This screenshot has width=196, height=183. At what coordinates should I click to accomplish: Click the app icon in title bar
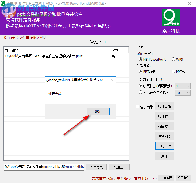(3, 3)
